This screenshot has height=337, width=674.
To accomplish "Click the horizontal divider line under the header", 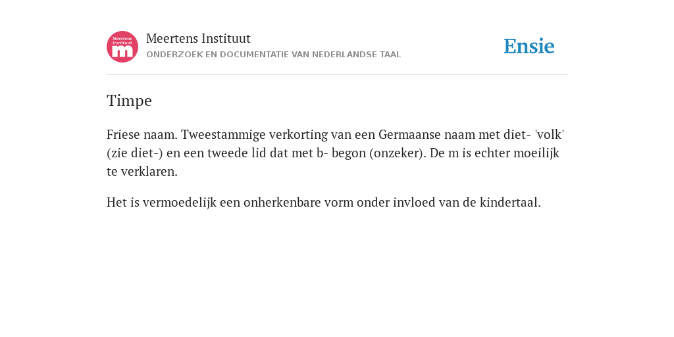I will (x=337, y=75).
